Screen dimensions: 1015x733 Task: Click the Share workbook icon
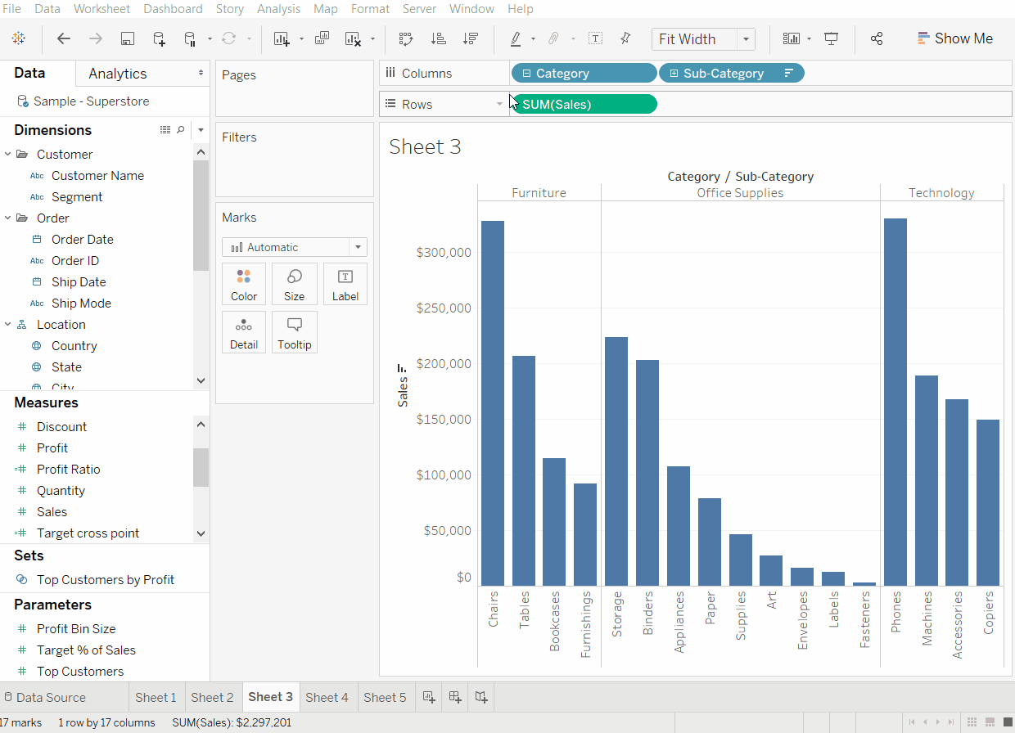pos(877,38)
